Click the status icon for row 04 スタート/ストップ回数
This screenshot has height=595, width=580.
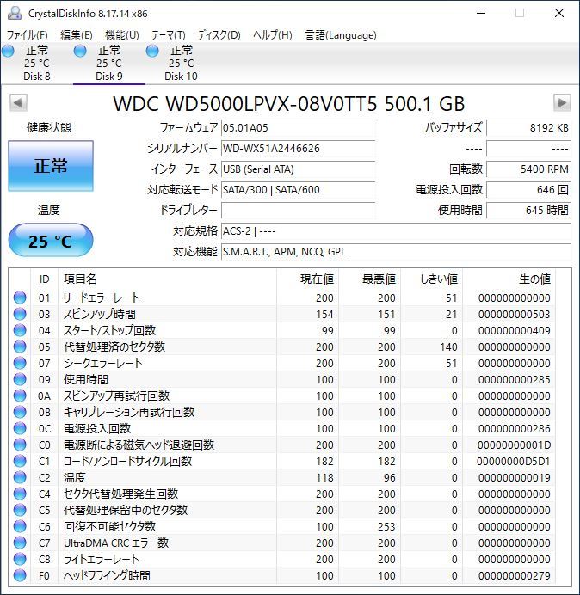pyautogui.click(x=20, y=330)
